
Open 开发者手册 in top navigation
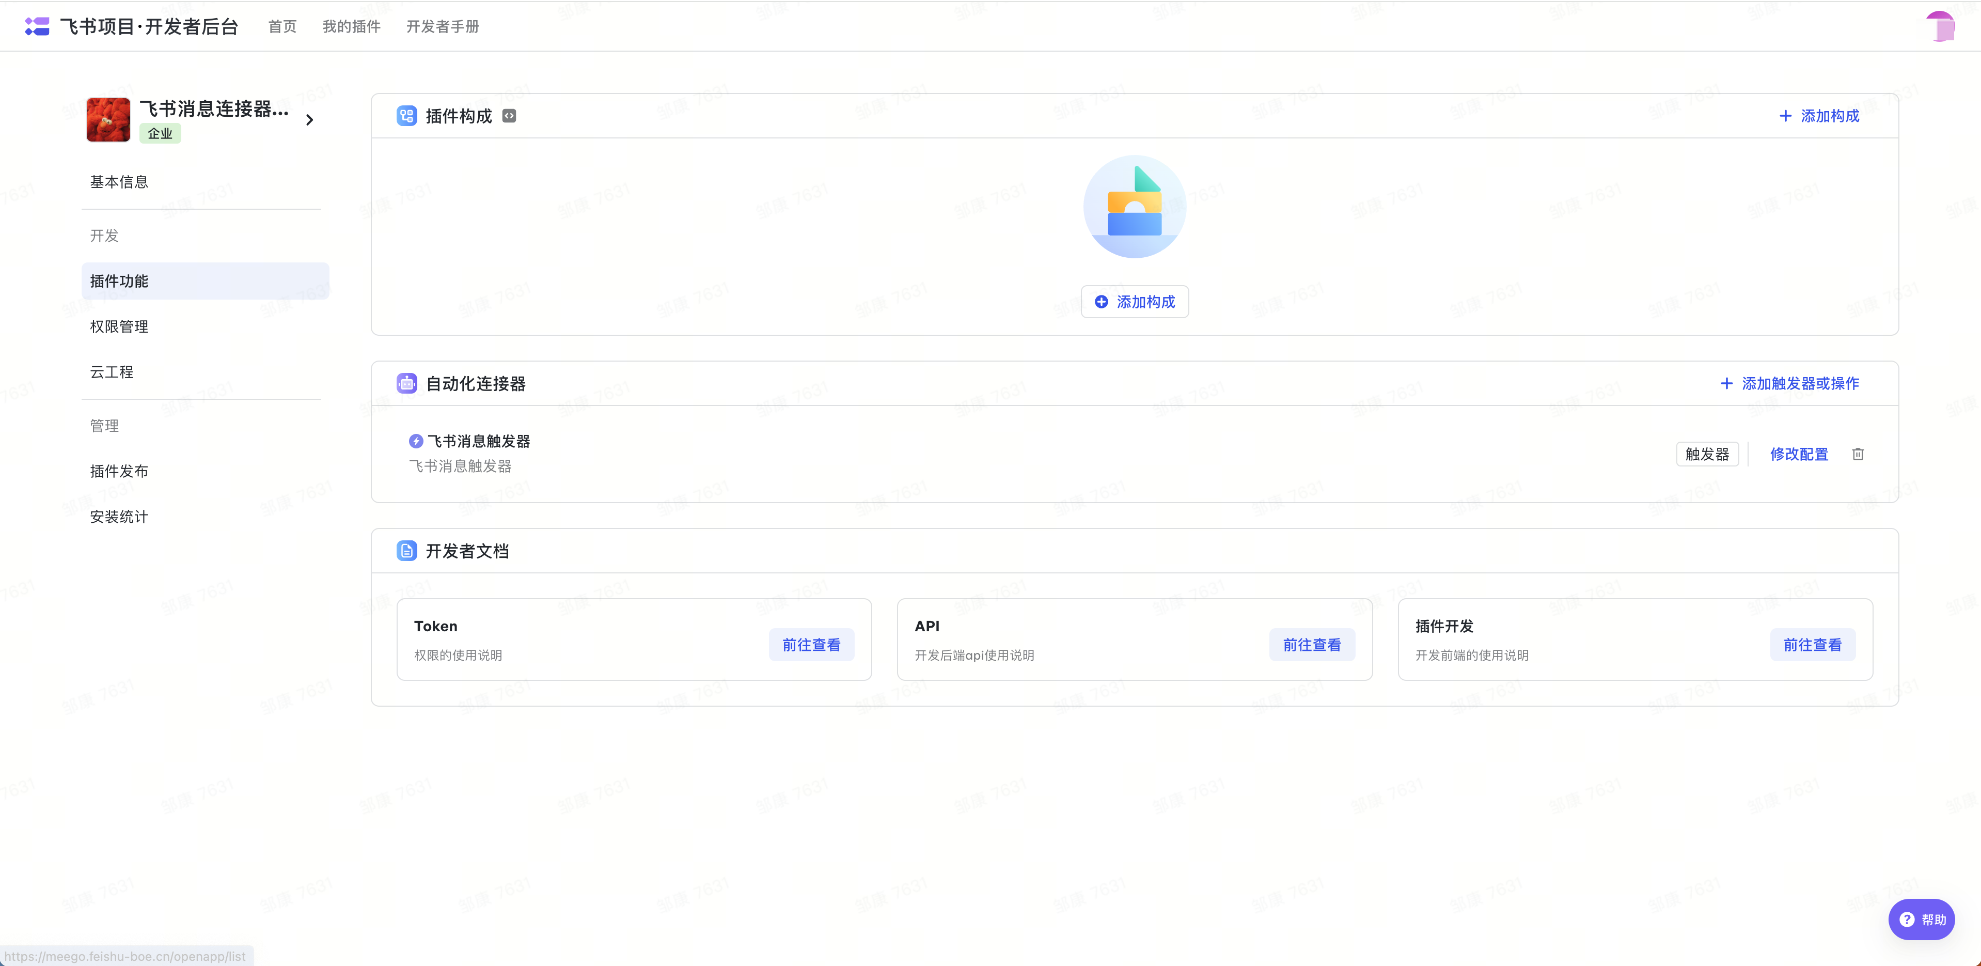443,27
